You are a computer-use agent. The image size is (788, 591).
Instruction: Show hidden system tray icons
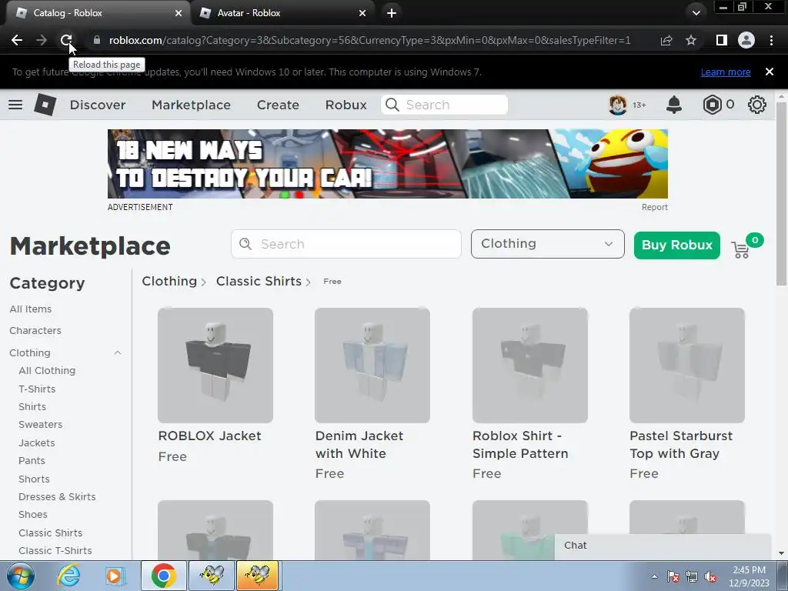(654, 577)
